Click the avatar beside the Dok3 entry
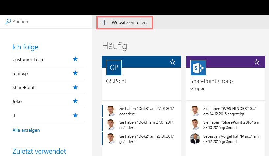The width and height of the screenshot is (269, 156). tap(111, 111)
